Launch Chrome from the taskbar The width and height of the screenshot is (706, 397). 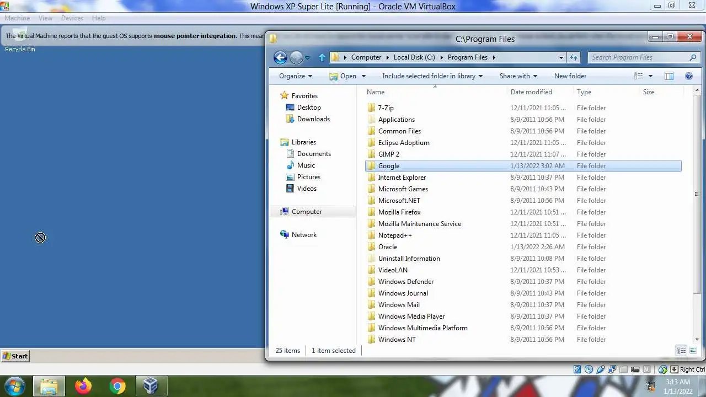coord(117,386)
